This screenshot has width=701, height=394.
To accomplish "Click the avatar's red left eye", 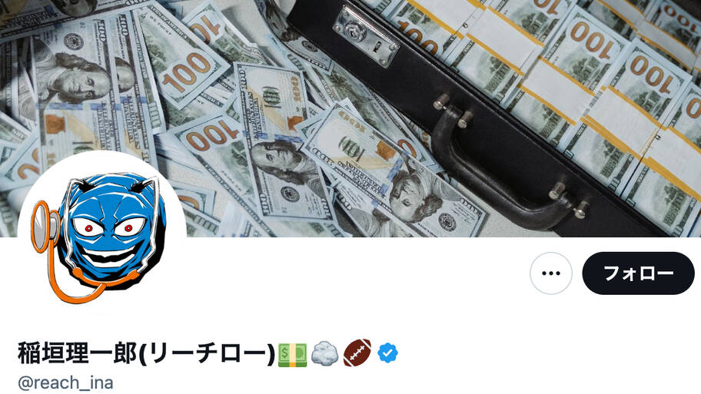I will [88, 229].
